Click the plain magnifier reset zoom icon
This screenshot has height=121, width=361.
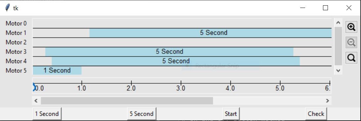(x=351, y=58)
